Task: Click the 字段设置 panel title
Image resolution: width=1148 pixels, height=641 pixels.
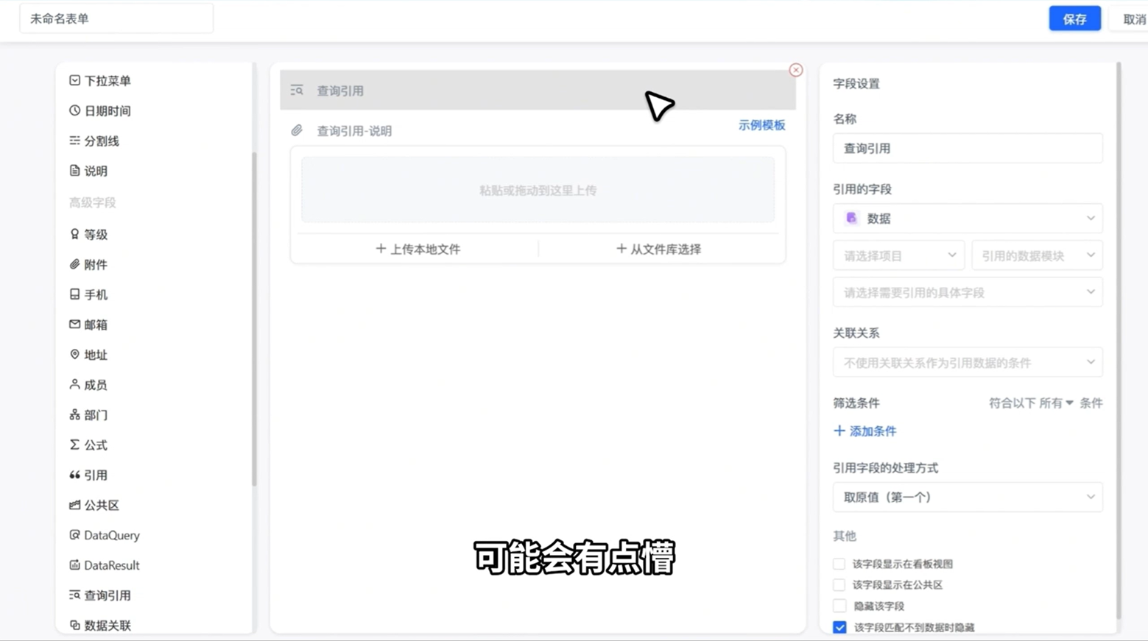Action: pos(856,84)
